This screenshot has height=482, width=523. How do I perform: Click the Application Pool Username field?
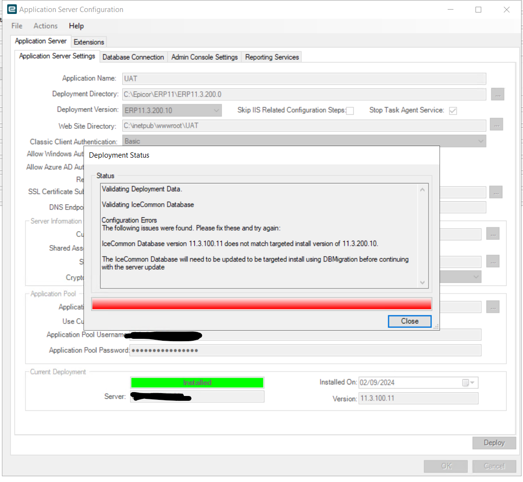[305, 334]
